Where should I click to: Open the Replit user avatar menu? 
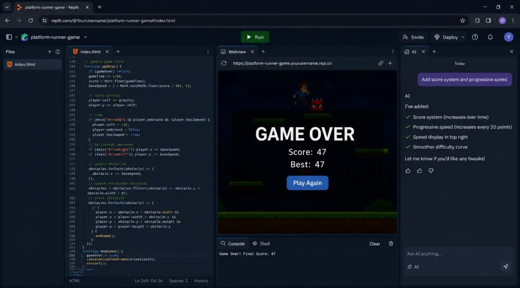tap(508, 37)
